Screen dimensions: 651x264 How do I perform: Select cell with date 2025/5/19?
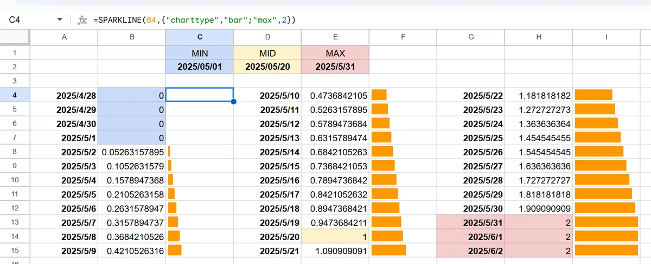point(267,222)
